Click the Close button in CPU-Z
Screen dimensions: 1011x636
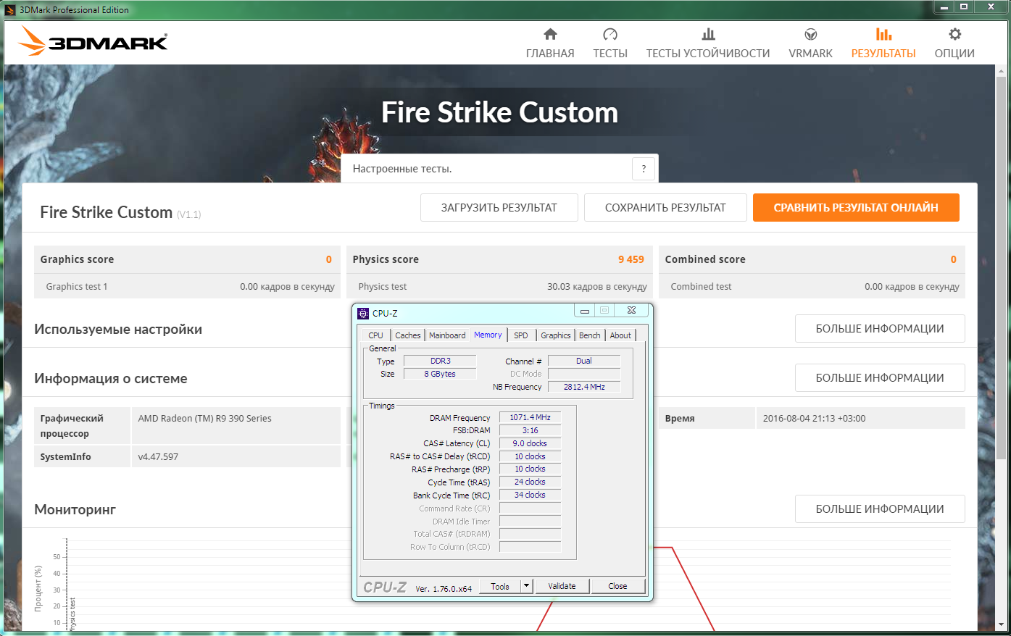pos(617,587)
